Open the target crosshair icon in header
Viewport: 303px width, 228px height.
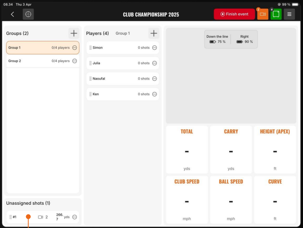(28, 14)
